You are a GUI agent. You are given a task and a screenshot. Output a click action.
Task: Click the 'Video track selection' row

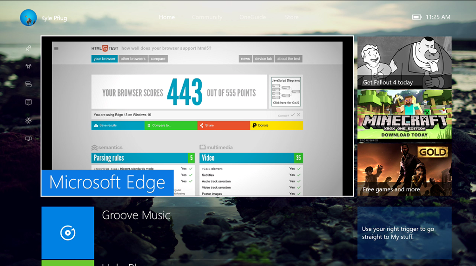click(251, 188)
